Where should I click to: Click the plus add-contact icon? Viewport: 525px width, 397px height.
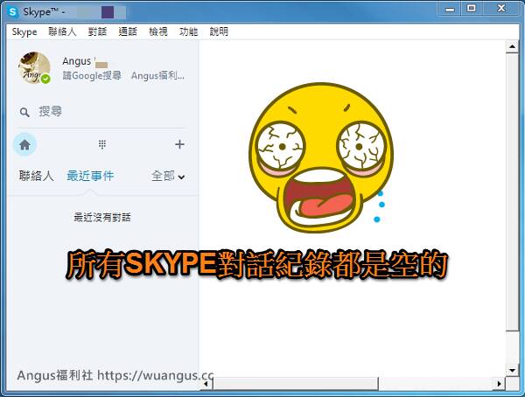click(x=179, y=144)
